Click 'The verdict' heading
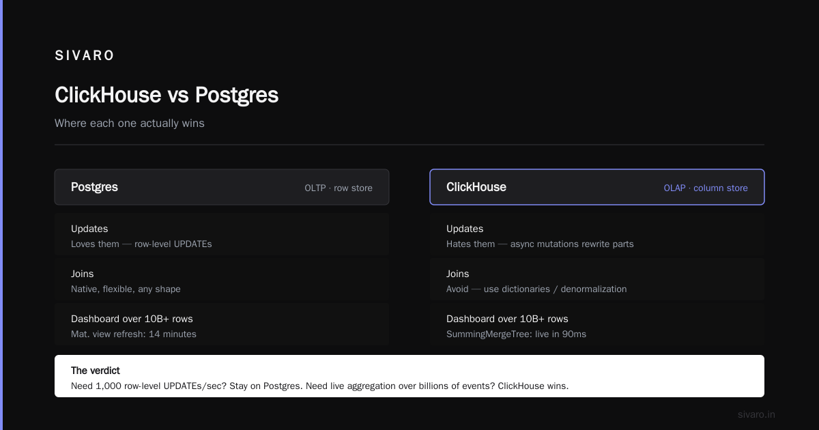 point(96,371)
